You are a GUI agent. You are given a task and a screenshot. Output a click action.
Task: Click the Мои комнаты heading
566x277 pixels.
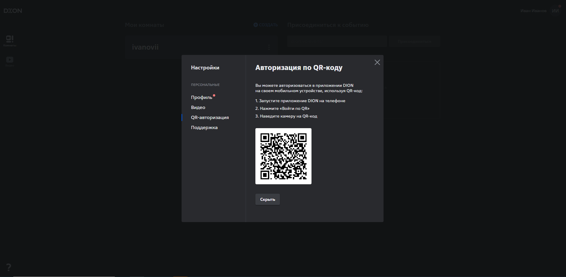pyautogui.click(x=144, y=25)
